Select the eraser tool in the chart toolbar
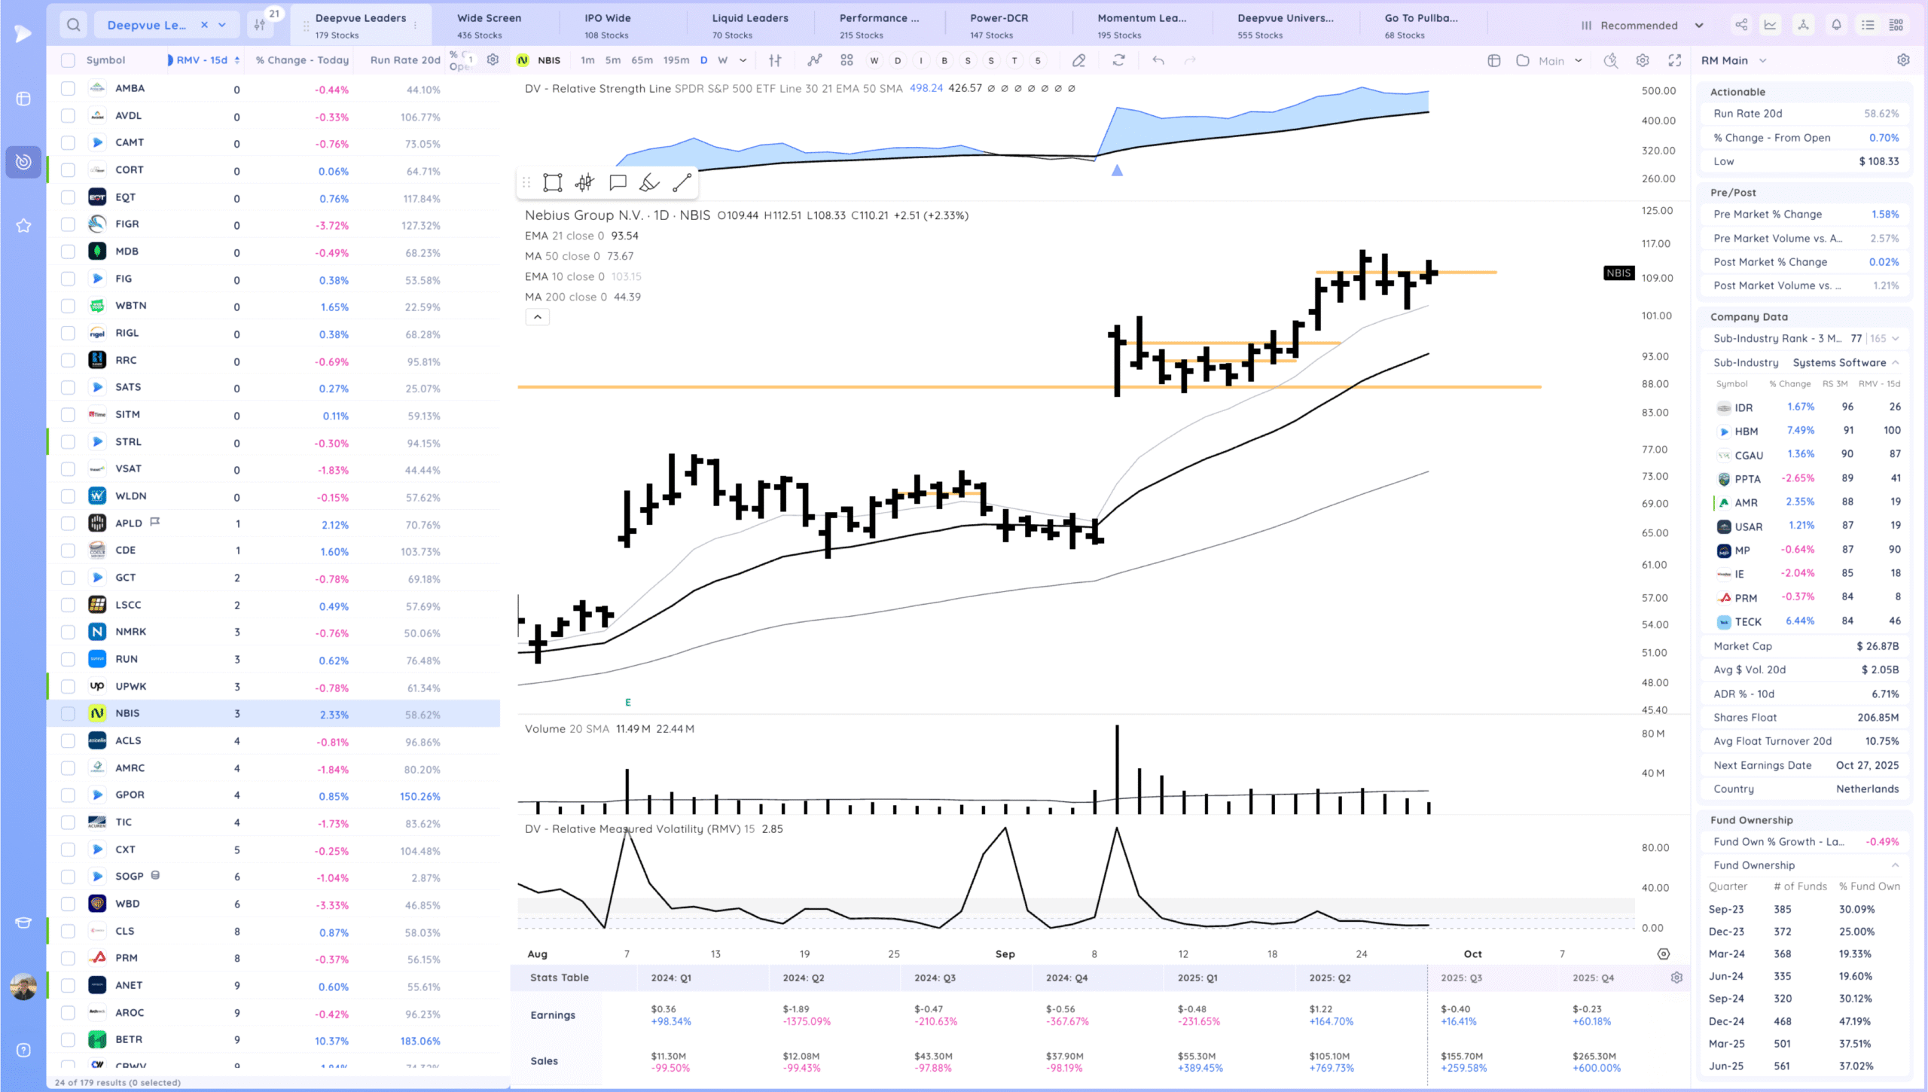Image resolution: width=1928 pixels, height=1092 pixels. (1078, 60)
